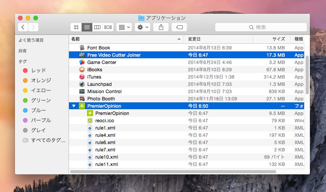326x192 pixels.
Task: Select the グリーン green tag
Action: tap(37, 100)
